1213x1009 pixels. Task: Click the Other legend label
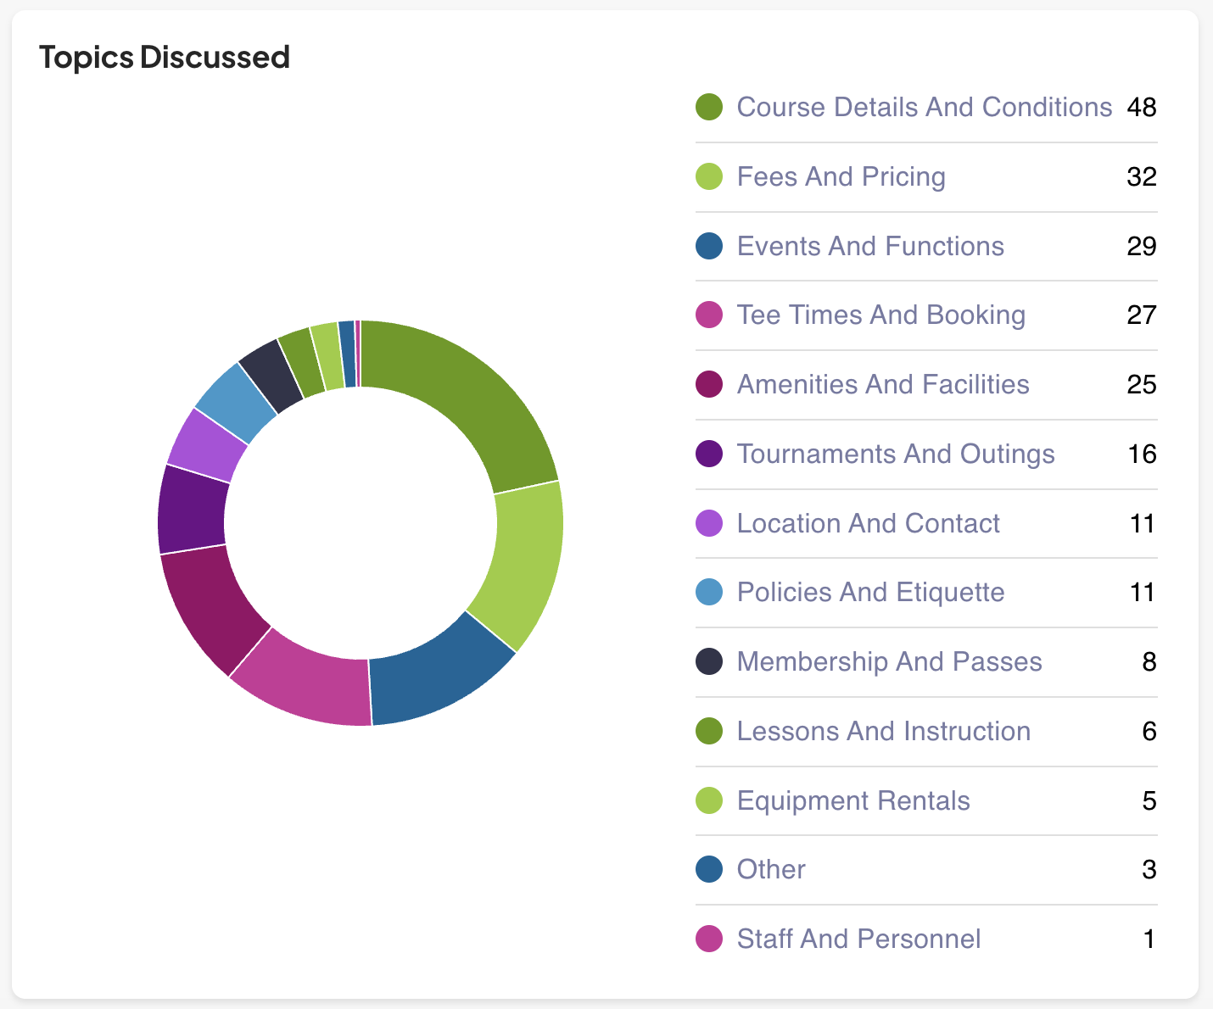(x=770, y=870)
